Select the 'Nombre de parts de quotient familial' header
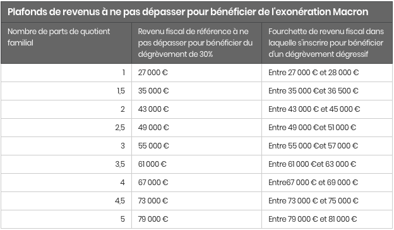Viewport: 394px width, 230px height. 66,43
